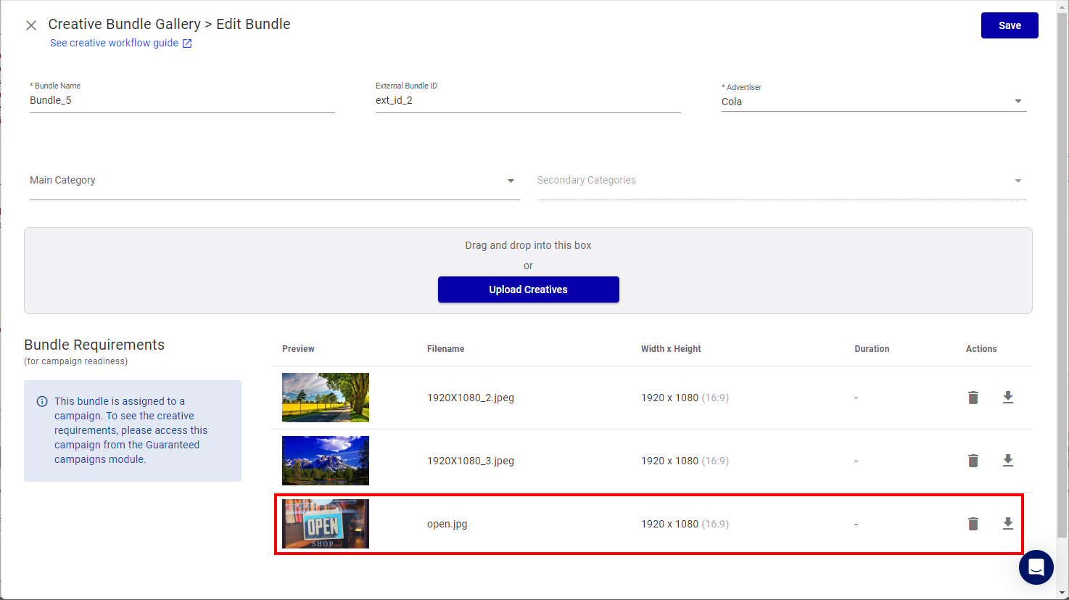The height and width of the screenshot is (600, 1069).
Task: Click into the Bundle Name field
Action: (181, 101)
